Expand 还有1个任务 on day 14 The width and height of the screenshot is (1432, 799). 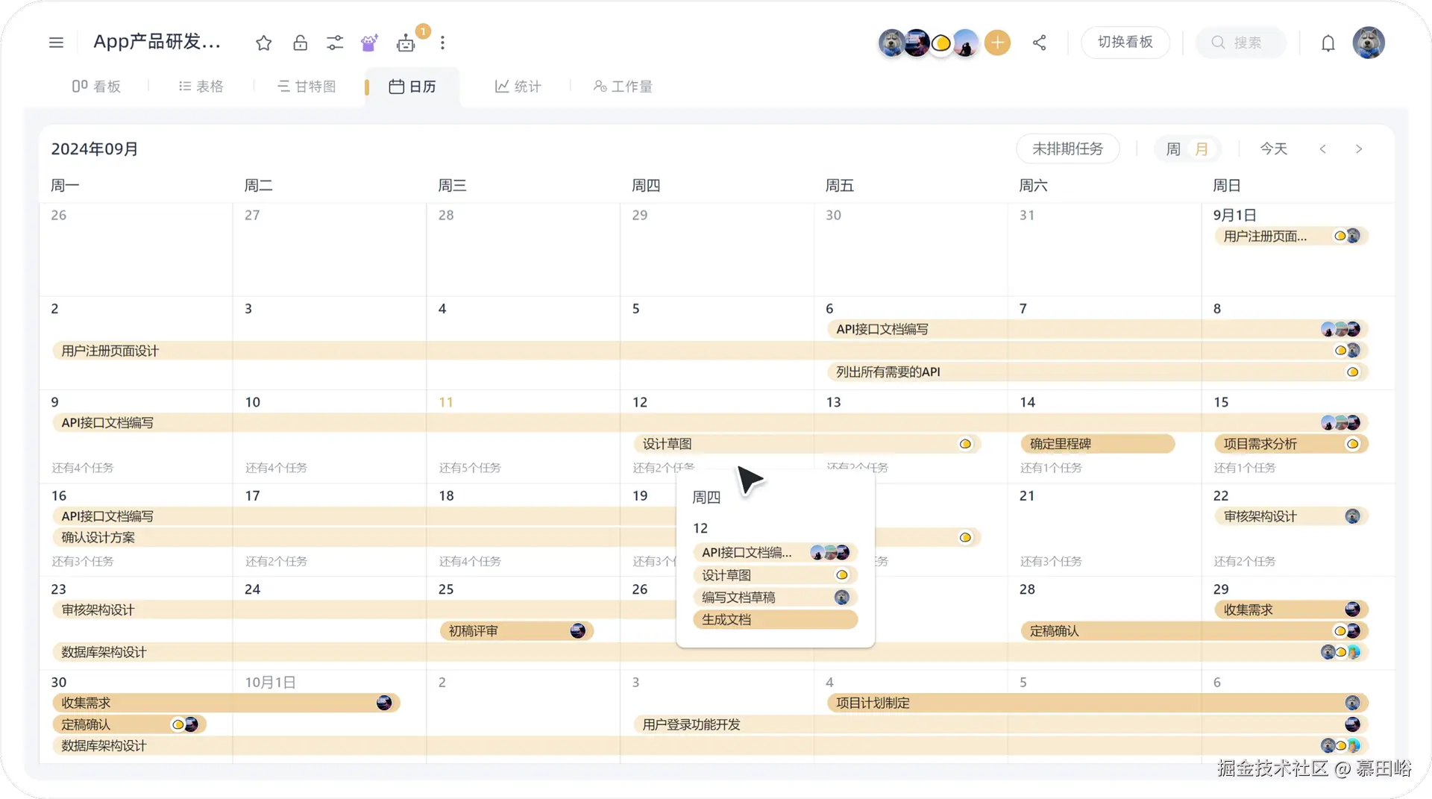tap(1051, 468)
